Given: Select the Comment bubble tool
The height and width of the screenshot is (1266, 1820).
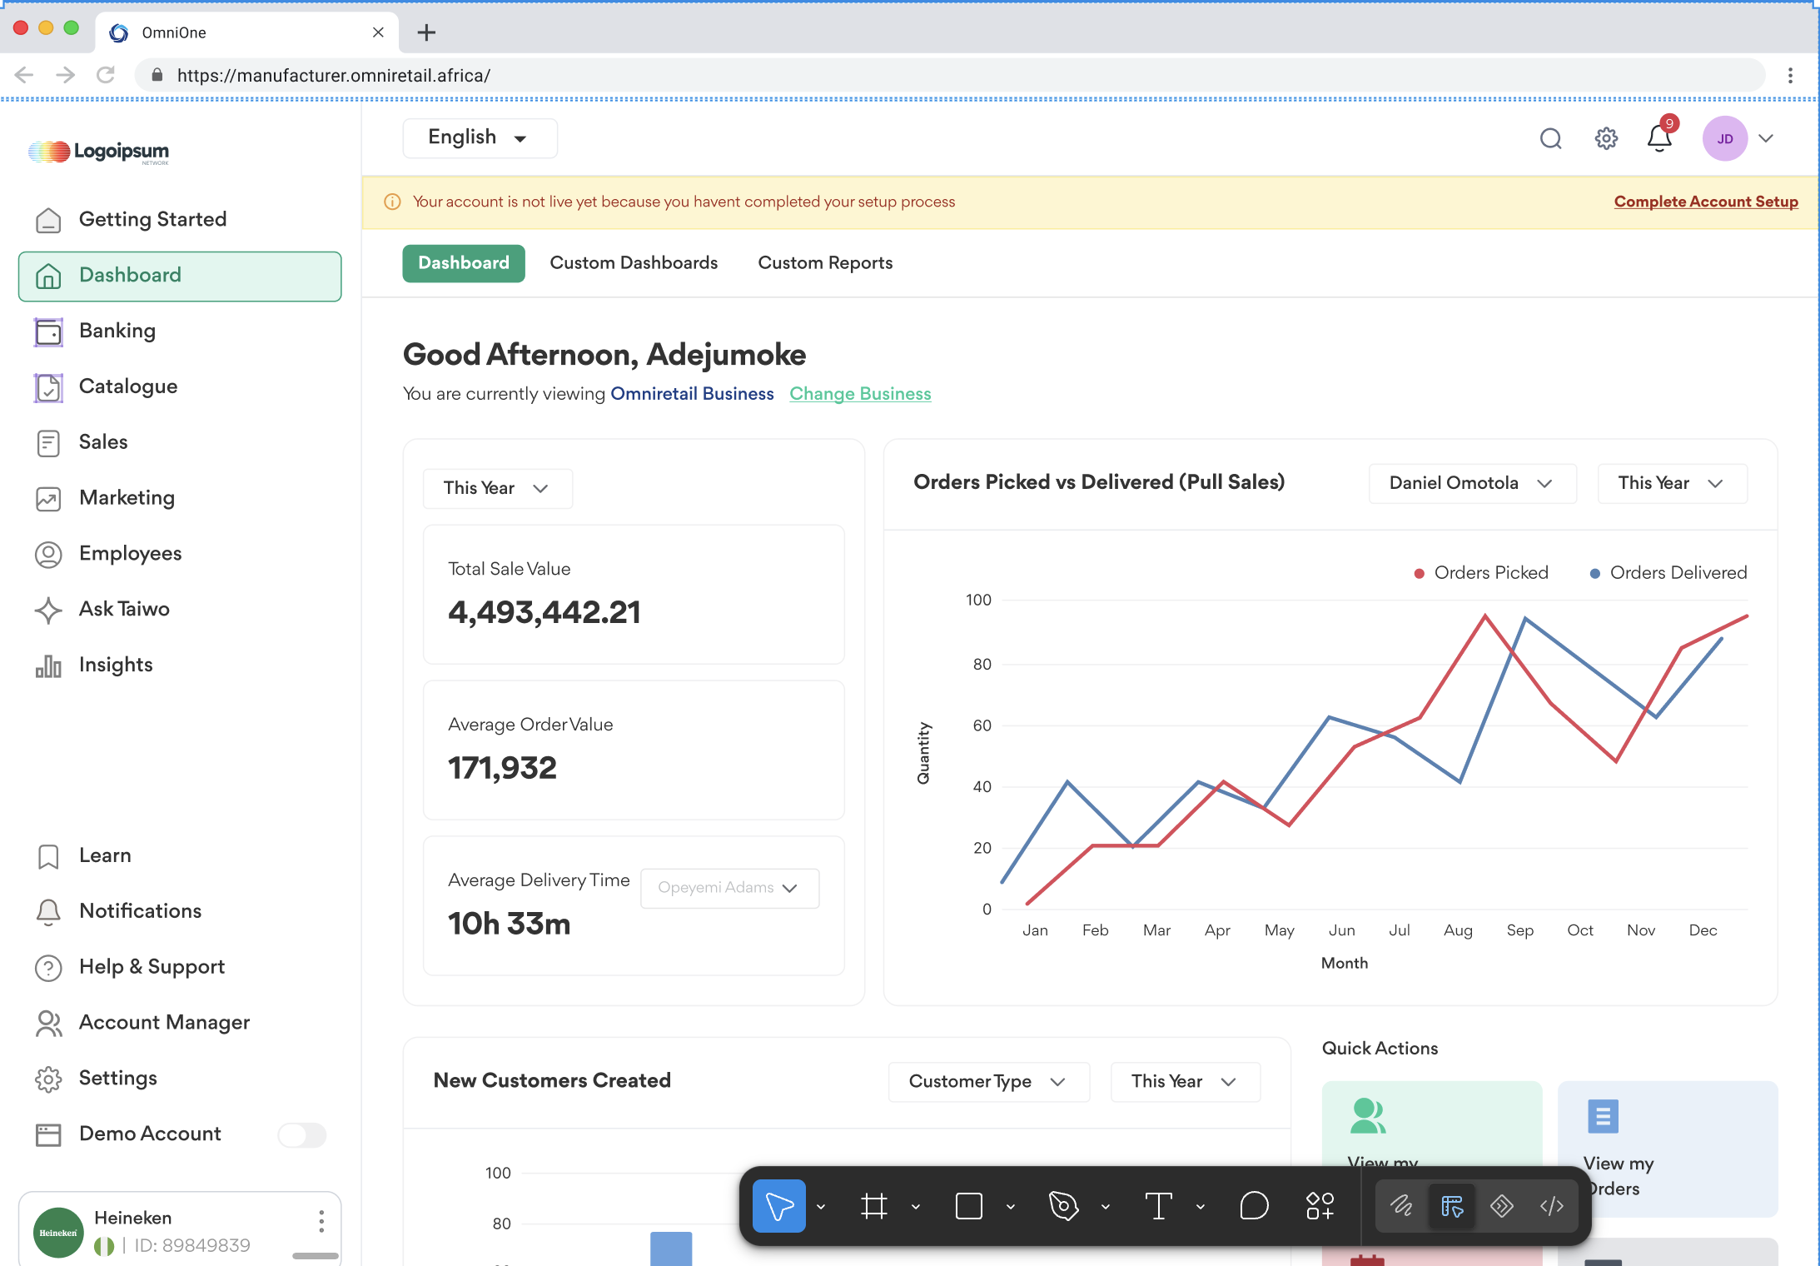Looking at the screenshot, I should tap(1254, 1206).
